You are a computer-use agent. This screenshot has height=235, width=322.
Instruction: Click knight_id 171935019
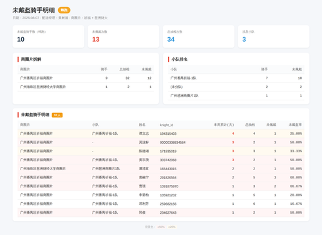coord(168,151)
